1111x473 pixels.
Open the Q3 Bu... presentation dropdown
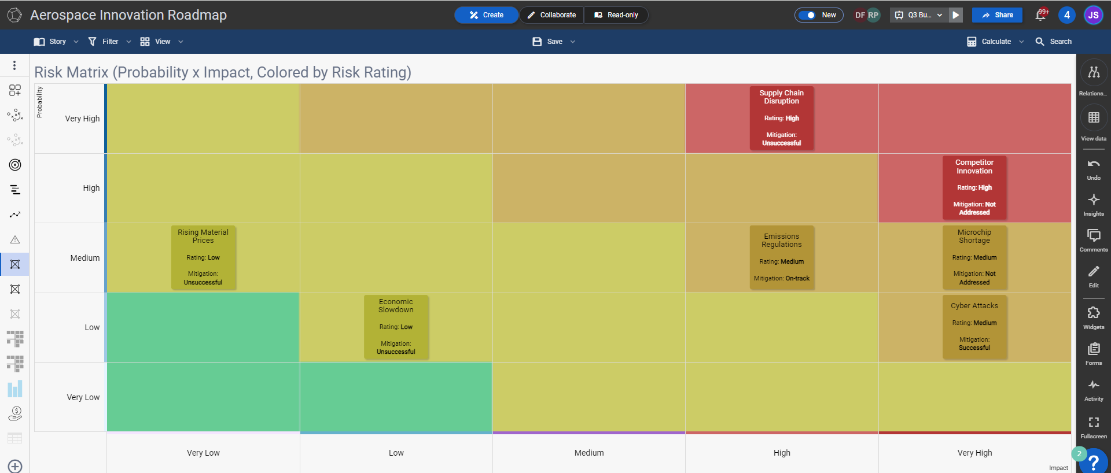919,15
